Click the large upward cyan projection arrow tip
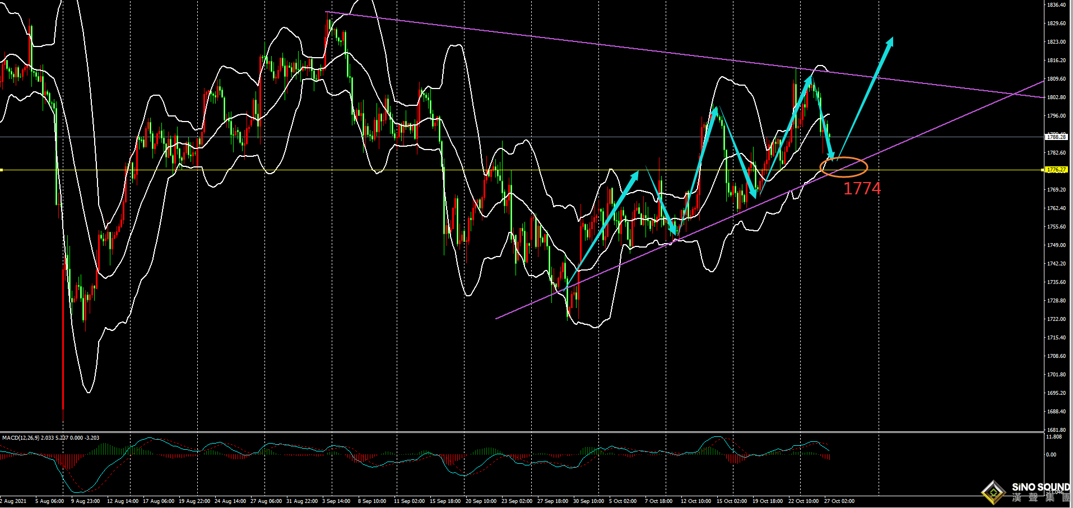Image resolution: width=1073 pixels, height=508 pixels. 890,40
